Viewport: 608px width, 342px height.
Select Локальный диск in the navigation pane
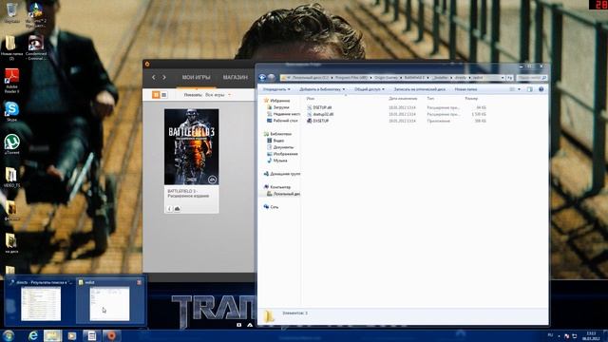click(x=283, y=194)
